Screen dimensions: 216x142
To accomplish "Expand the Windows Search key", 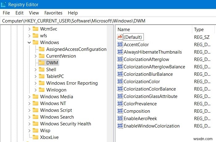I will (29, 117).
